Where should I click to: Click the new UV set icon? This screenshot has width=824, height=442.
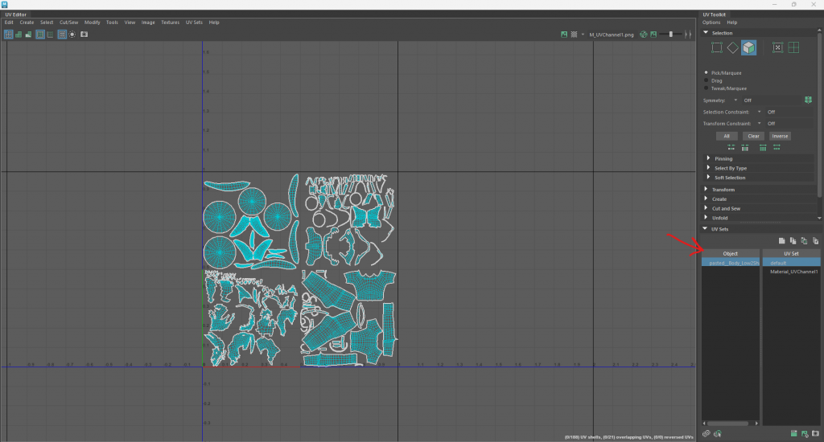pos(782,241)
